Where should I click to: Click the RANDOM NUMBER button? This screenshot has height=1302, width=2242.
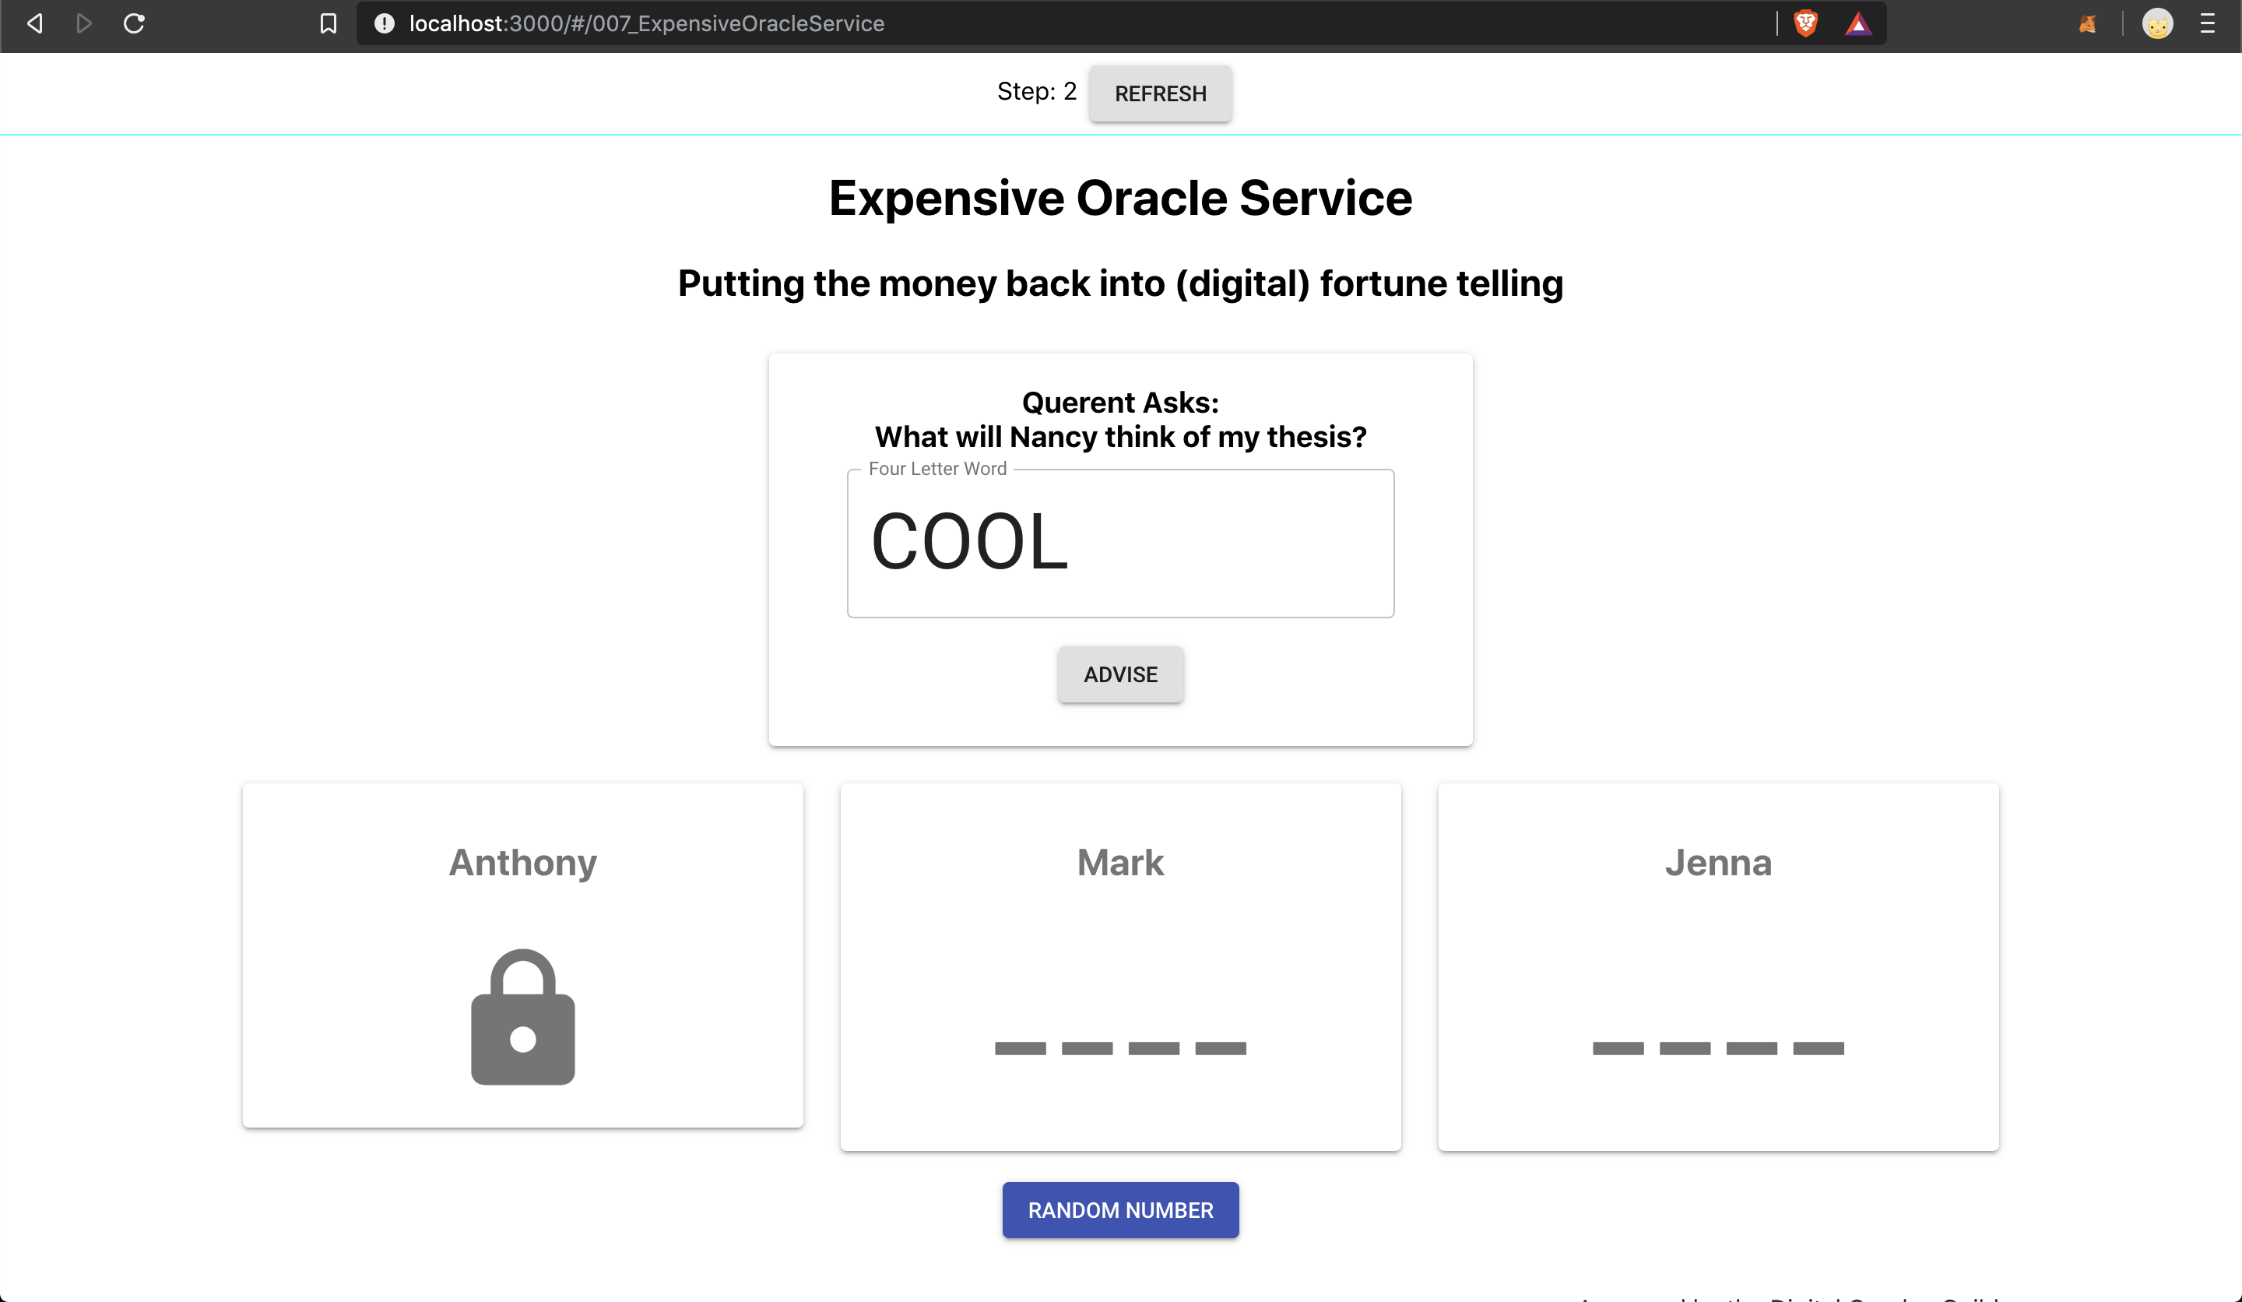tap(1120, 1209)
